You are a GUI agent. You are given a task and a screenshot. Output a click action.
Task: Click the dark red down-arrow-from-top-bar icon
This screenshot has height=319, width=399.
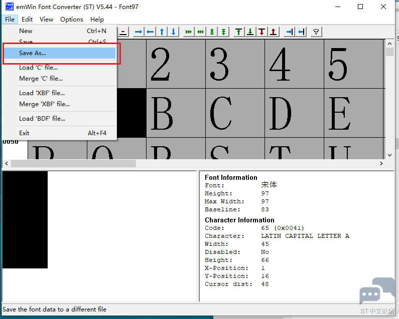click(x=262, y=32)
